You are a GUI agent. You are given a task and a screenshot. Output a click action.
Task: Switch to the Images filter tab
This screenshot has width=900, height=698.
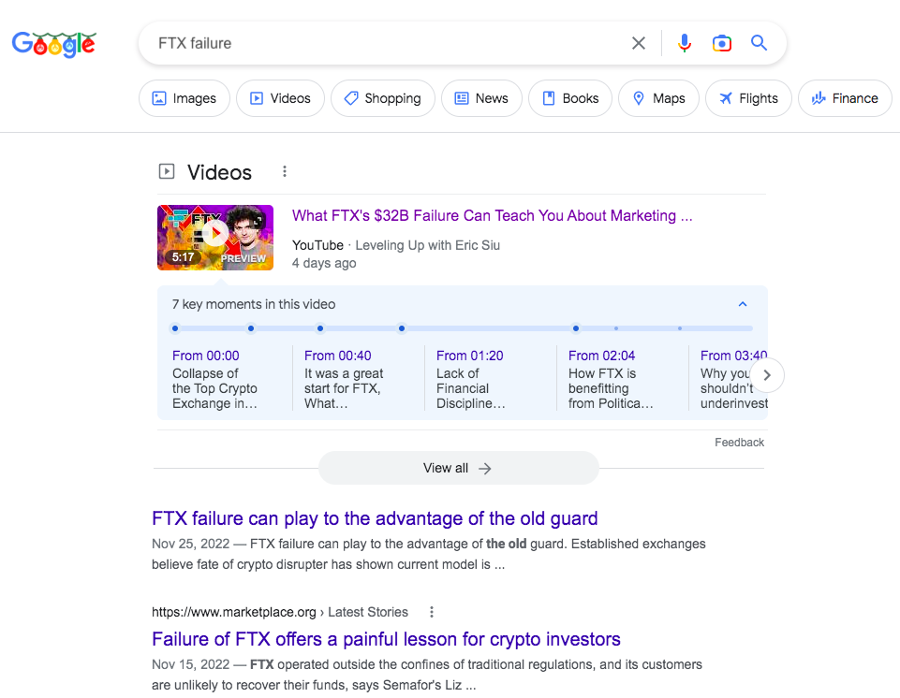pos(184,98)
